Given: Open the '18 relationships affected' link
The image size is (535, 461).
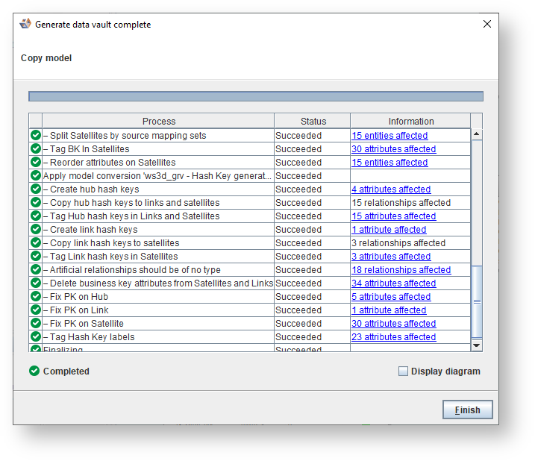Looking at the screenshot, I should click(x=401, y=270).
